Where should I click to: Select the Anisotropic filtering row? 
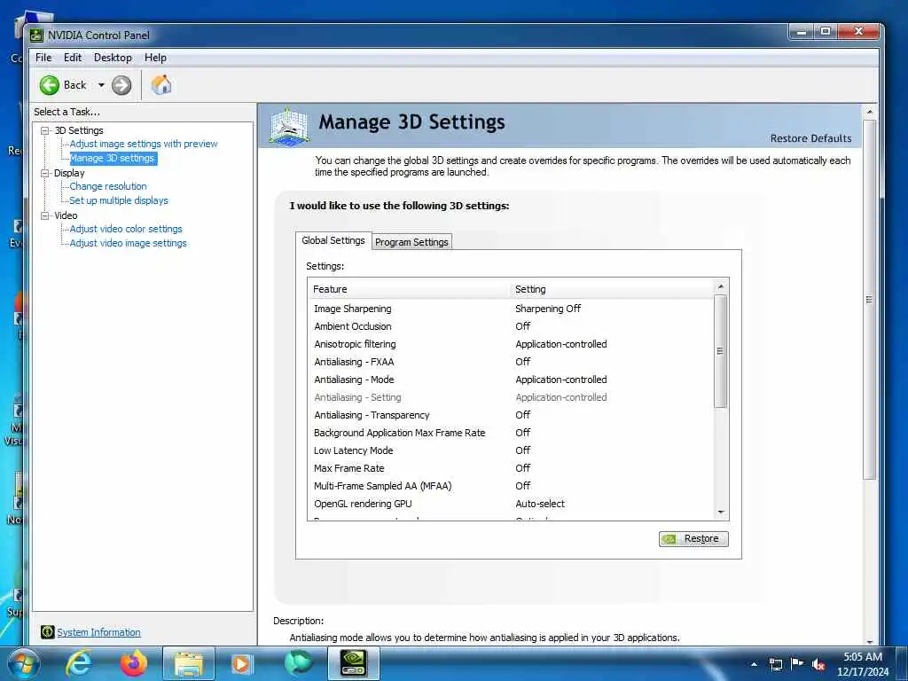click(x=512, y=344)
